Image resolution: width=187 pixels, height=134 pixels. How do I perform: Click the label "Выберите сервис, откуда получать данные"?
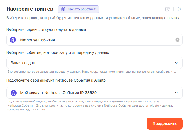pos(46,29)
